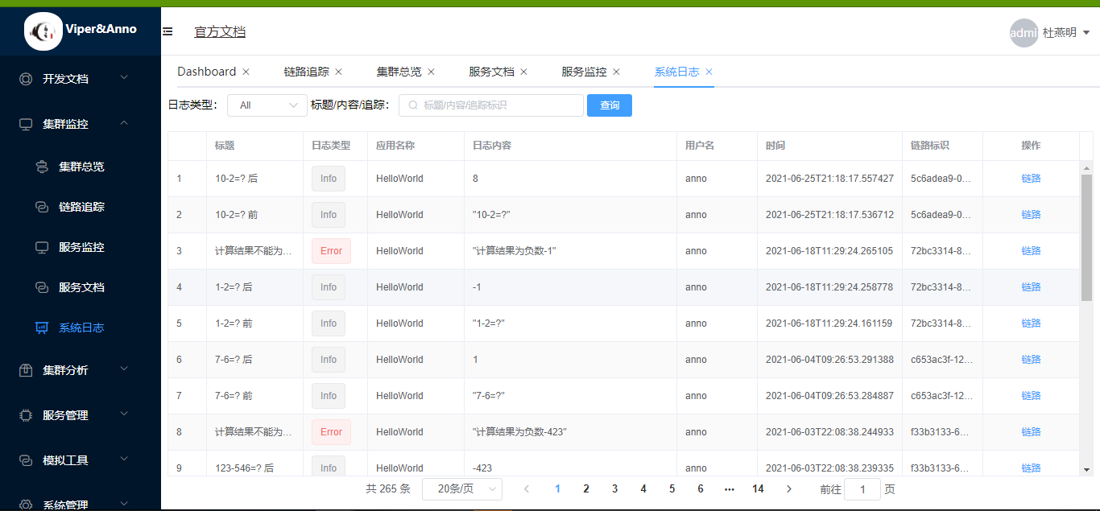Expand the 服务管理 sidebar section
1100x511 pixels.
(25, 414)
